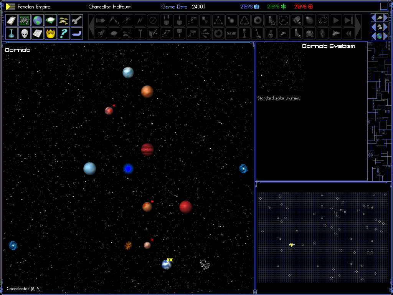Click the greyed Move To arrow command
The width and height of the screenshot is (393, 295).
click(x=101, y=20)
